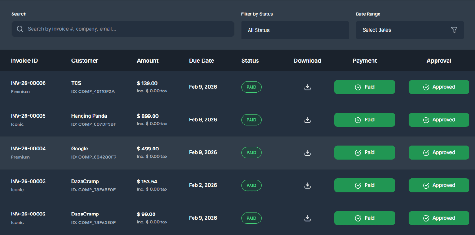Image resolution: width=475 pixels, height=235 pixels.
Task: Click the Due Date column header
Action: coord(201,61)
